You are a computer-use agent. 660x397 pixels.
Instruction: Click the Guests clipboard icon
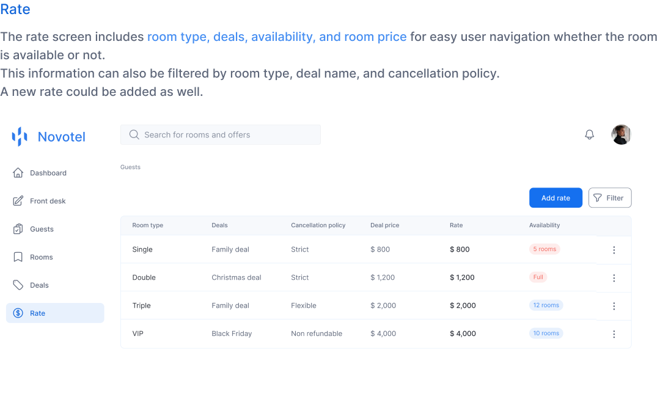tap(18, 229)
